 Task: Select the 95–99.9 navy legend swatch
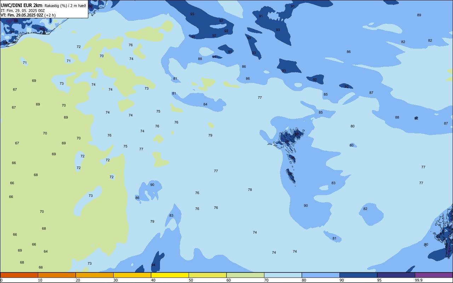click(x=396, y=275)
